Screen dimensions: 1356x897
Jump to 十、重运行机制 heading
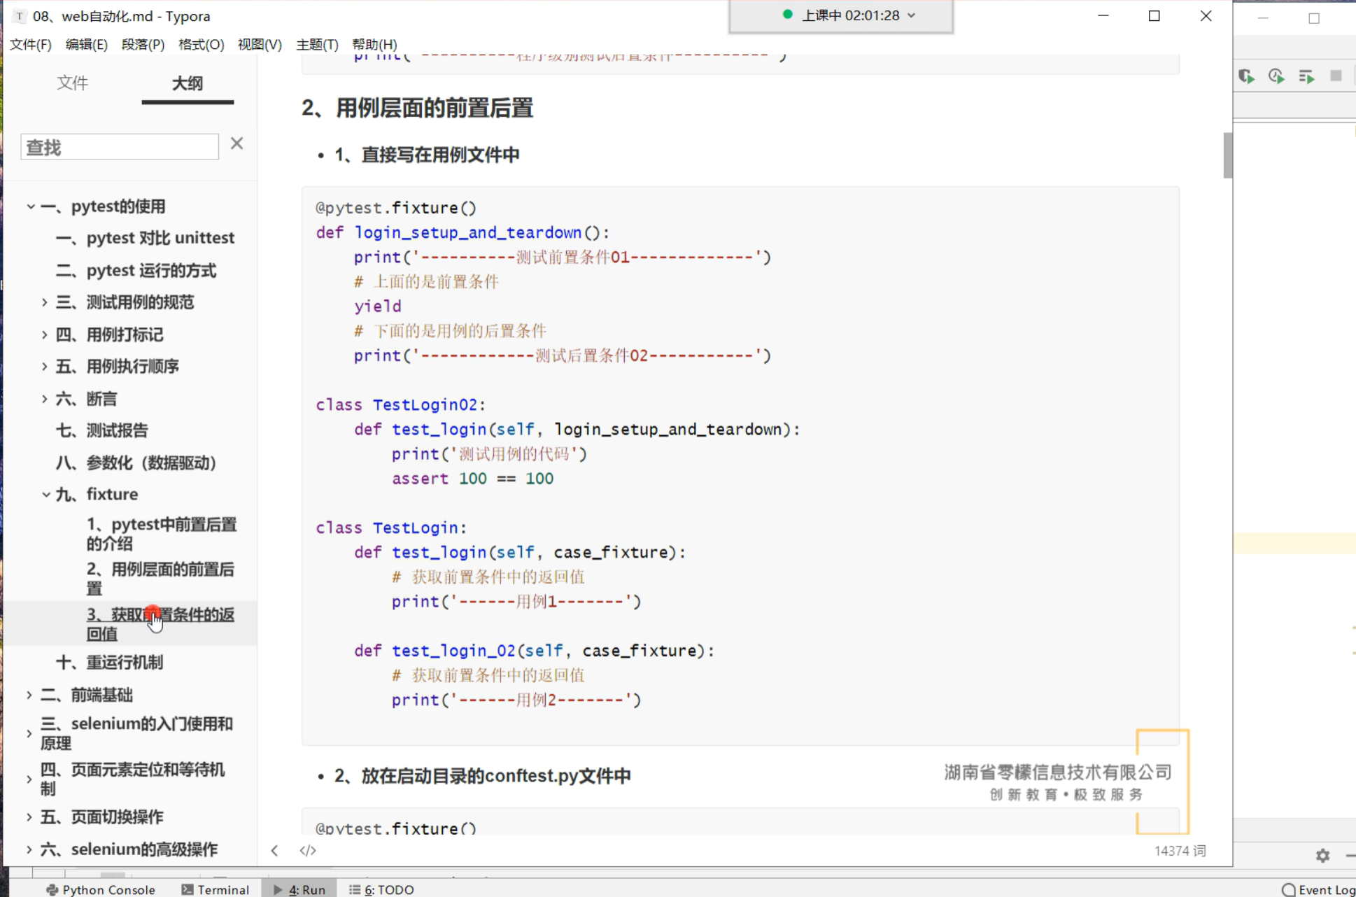109,662
